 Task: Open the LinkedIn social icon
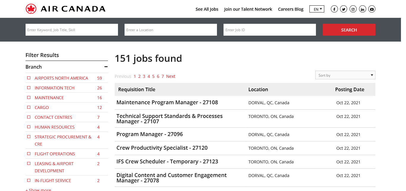coord(362,9)
